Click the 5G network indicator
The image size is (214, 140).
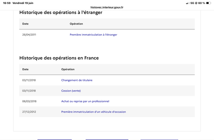tap(192, 3)
